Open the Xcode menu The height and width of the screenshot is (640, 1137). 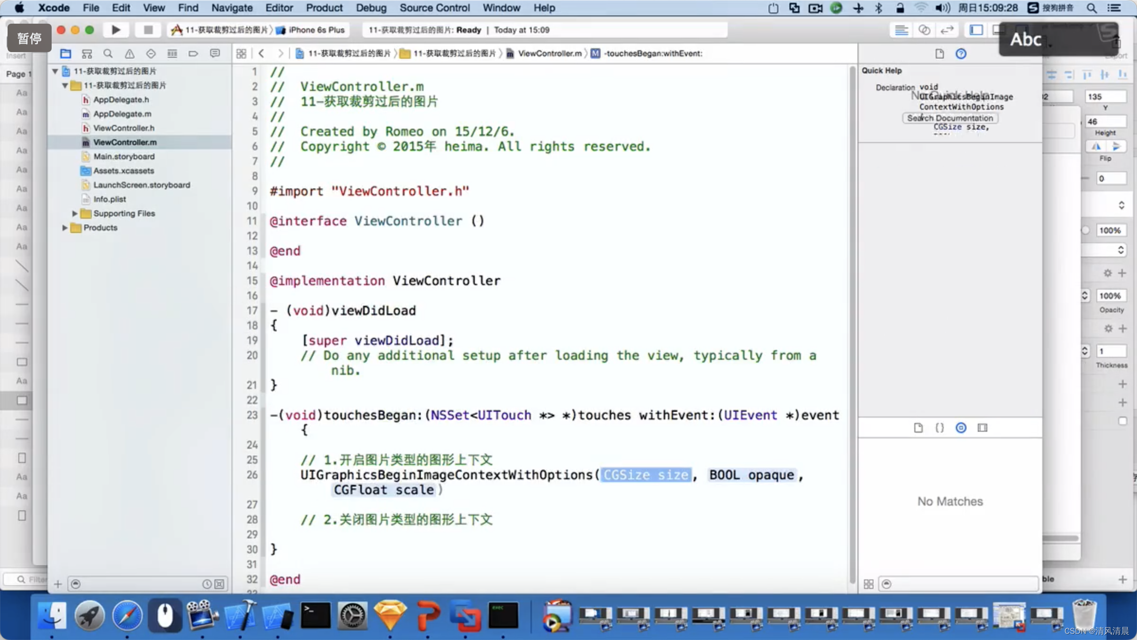point(54,8)
